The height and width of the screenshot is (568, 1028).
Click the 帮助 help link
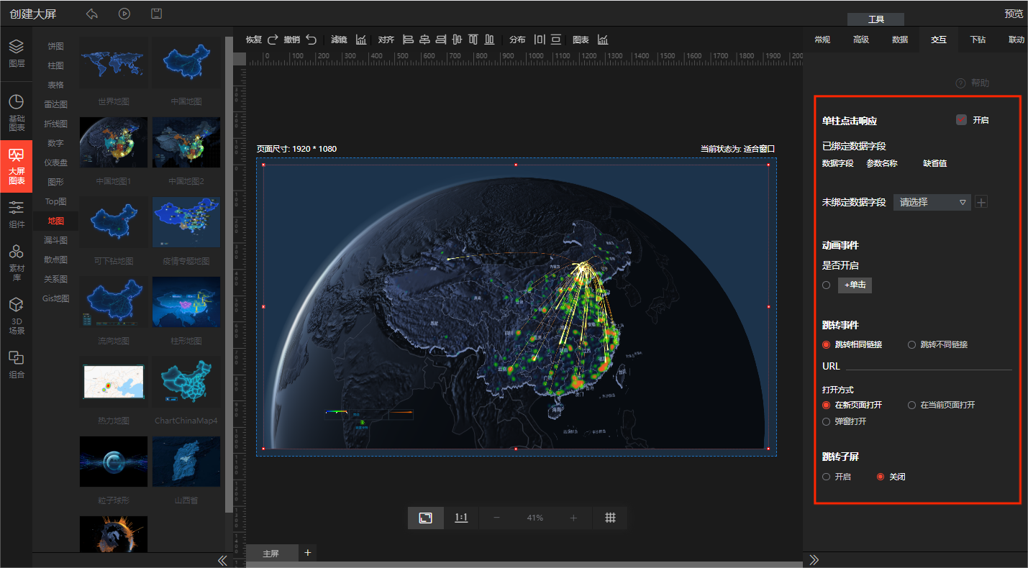pyautogui.click(x=973, y=83)
